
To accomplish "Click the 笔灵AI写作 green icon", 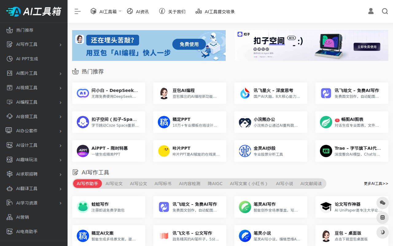I will click(245, 207).
